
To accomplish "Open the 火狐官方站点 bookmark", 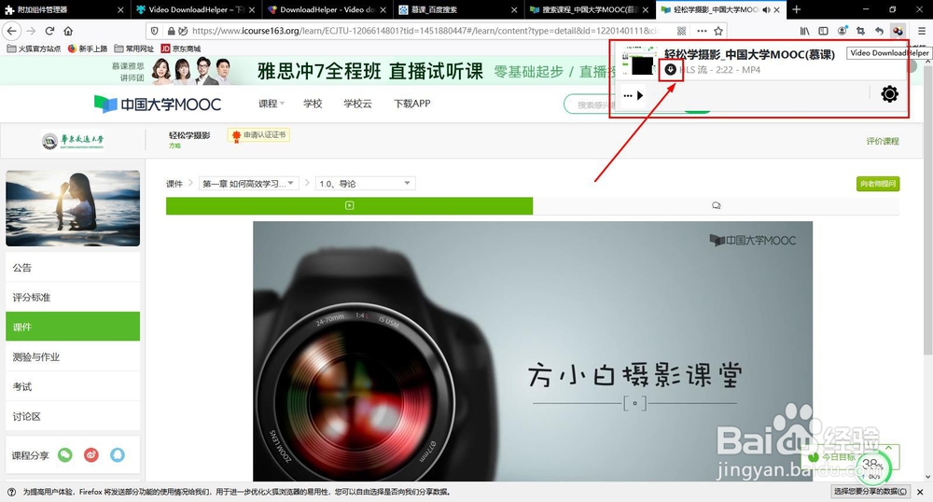I will pos(34,49).
